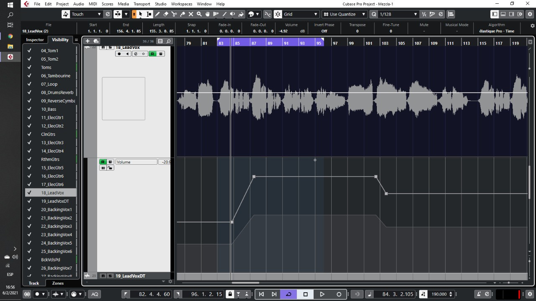The image size is (536, 301).
Task: Click Go to Previous Marker button
Action: [x=261, y=294]
